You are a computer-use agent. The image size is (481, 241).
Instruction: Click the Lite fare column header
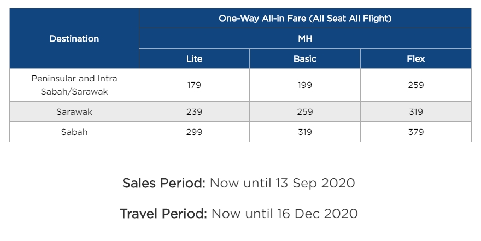[194, 59]
